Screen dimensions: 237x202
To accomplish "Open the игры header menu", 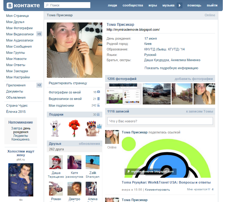I will pyautogui.click(x=153, y=6).
